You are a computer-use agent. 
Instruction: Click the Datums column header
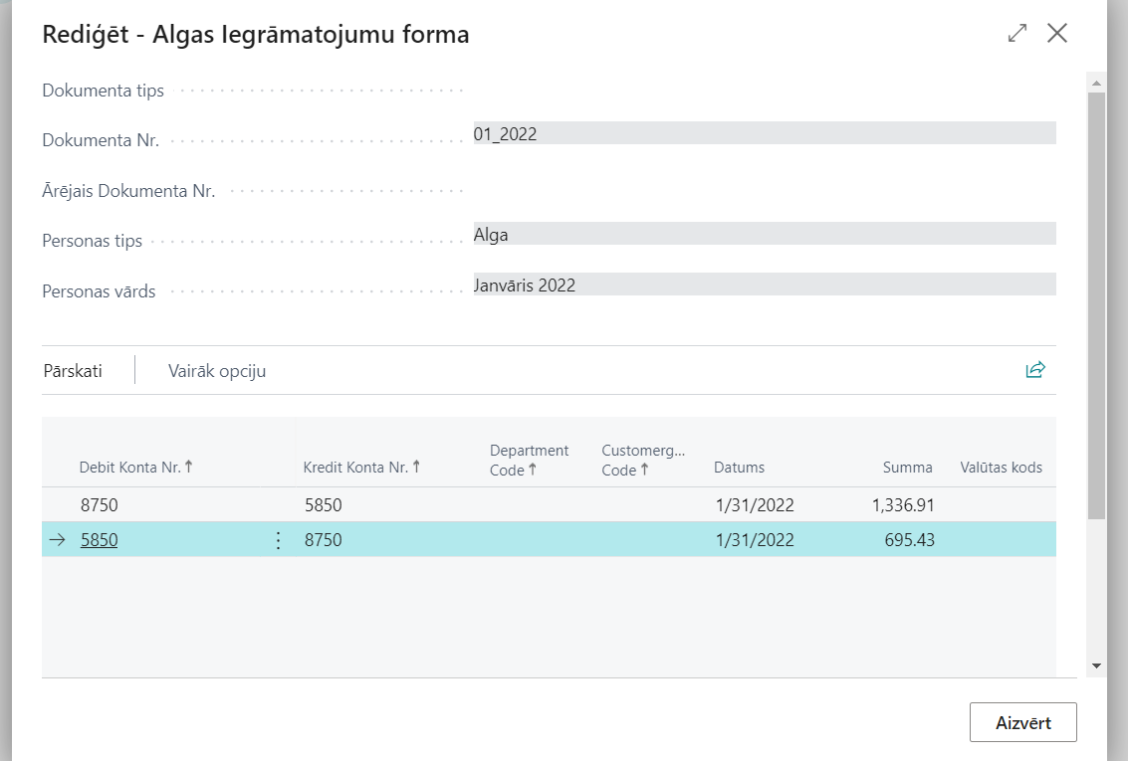click(739, 468)
